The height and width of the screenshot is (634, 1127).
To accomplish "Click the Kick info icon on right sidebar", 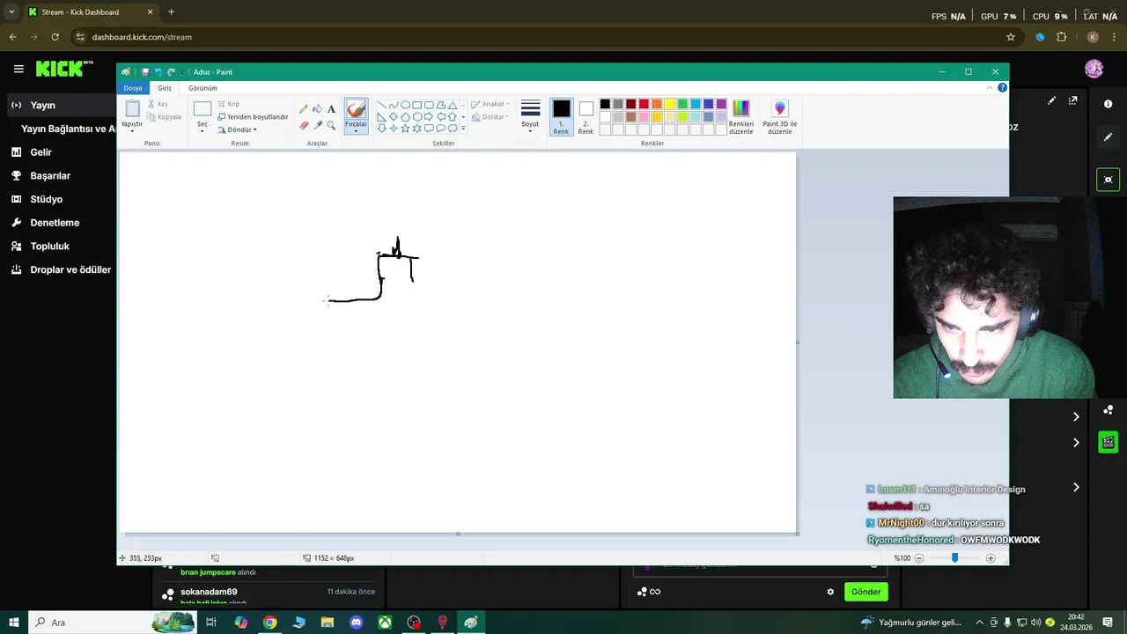I will pyautogui.click(x=1108, y=104).
